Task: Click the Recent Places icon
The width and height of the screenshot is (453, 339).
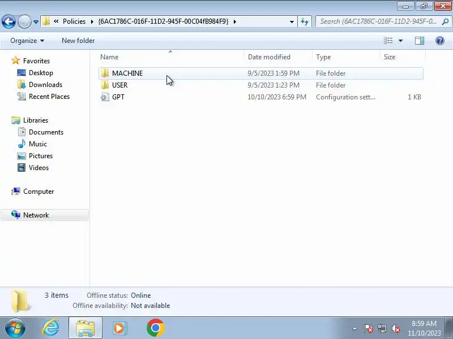Action: coord(22,97)
